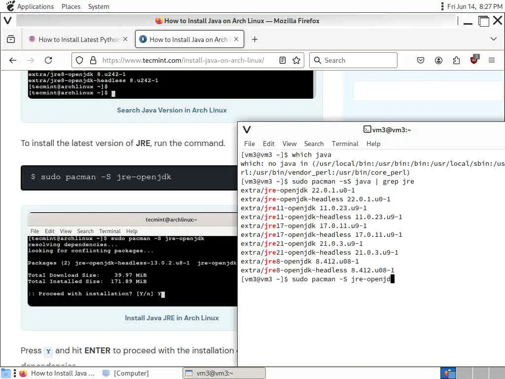The width and height of the screenshot is (505, 379).
Task: Switch to How to Install Java on Arch tab
Action: (x=189, y=39)
